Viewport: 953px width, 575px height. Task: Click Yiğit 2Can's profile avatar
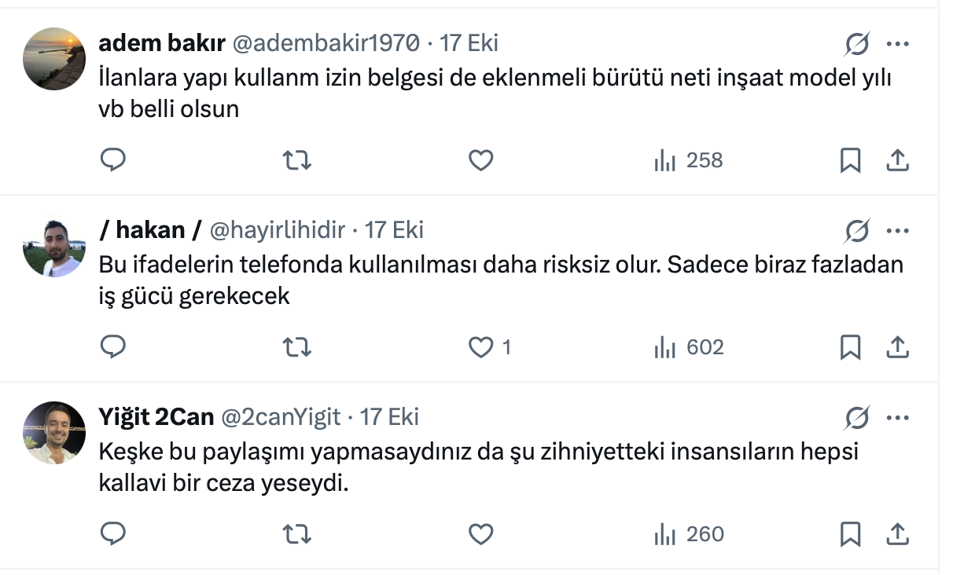(54, 433)
